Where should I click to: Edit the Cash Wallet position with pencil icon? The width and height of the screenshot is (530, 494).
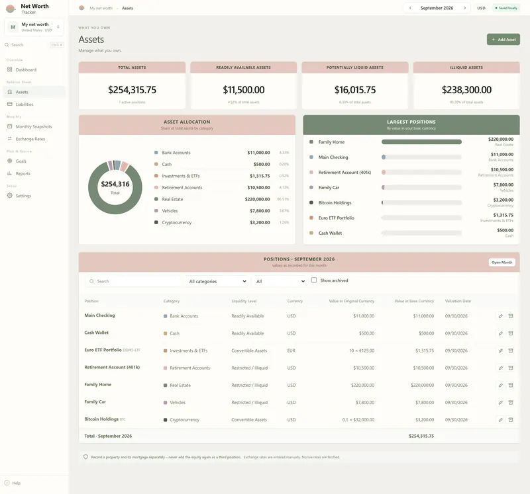tap(501, 333)
